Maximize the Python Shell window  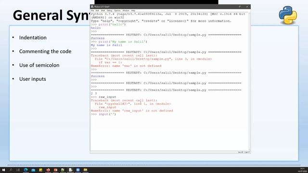tap(240, 7)
